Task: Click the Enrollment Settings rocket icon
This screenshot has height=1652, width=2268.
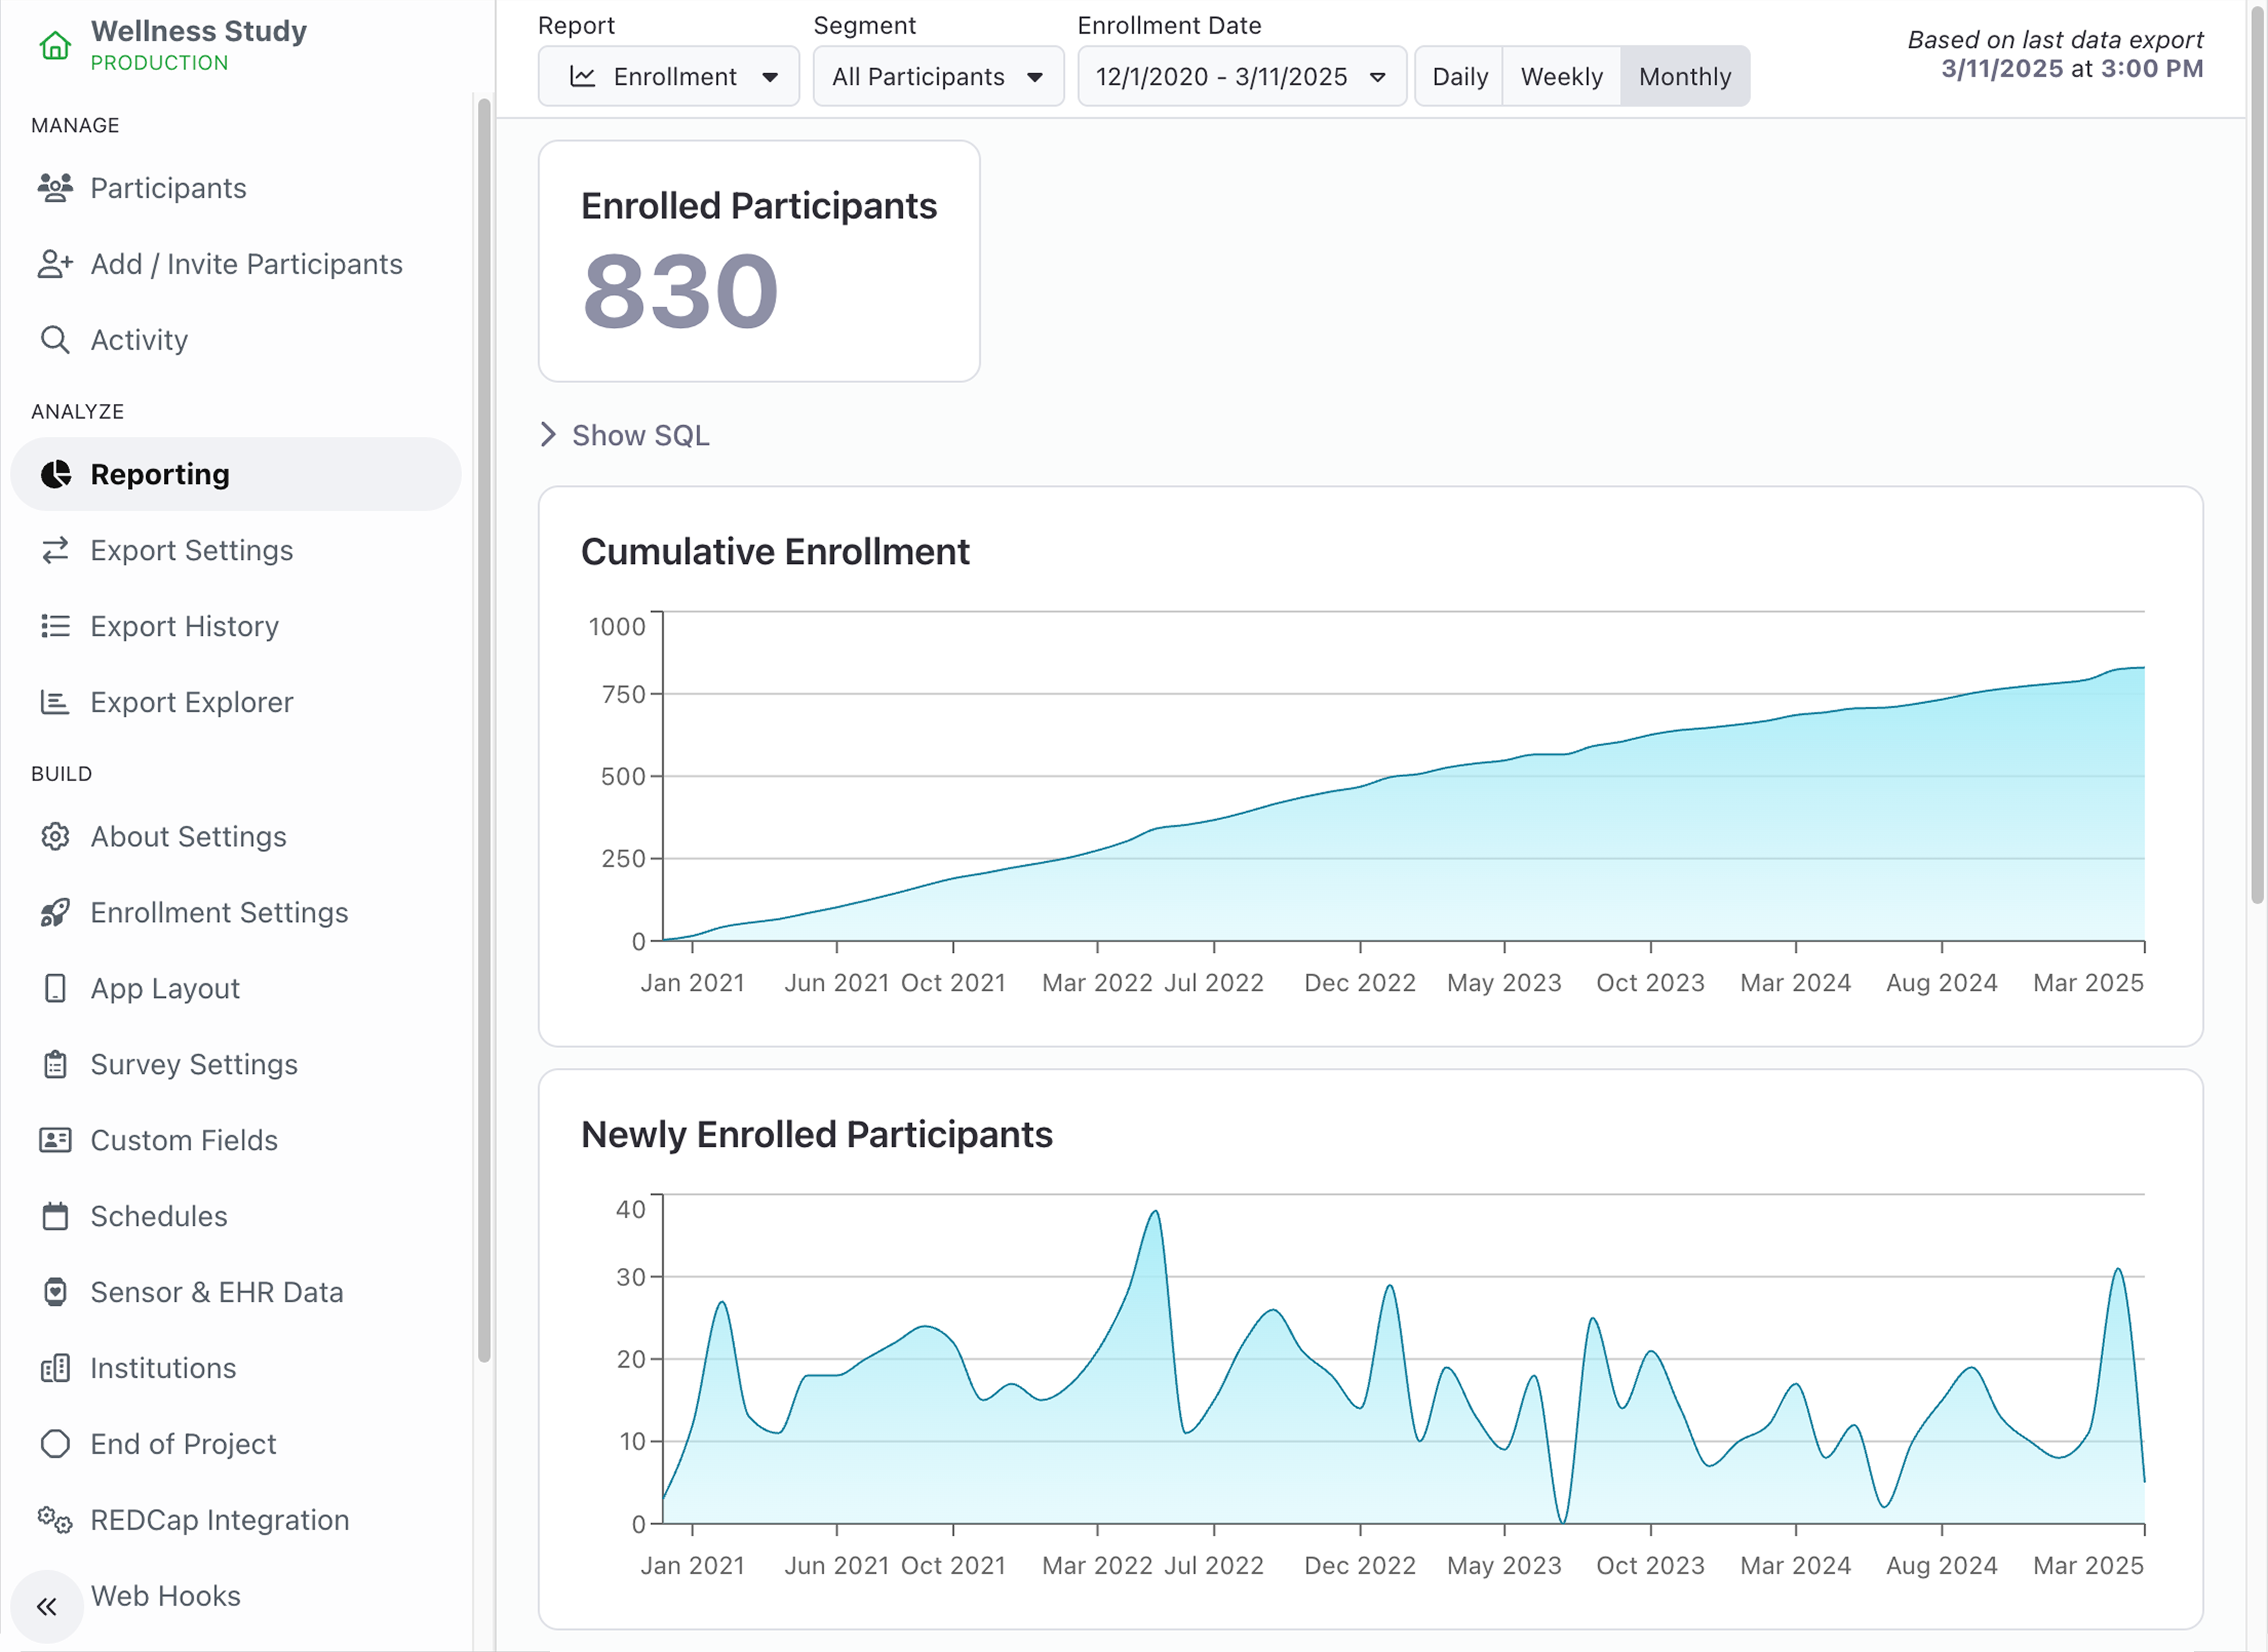Action: coord(55,912)
